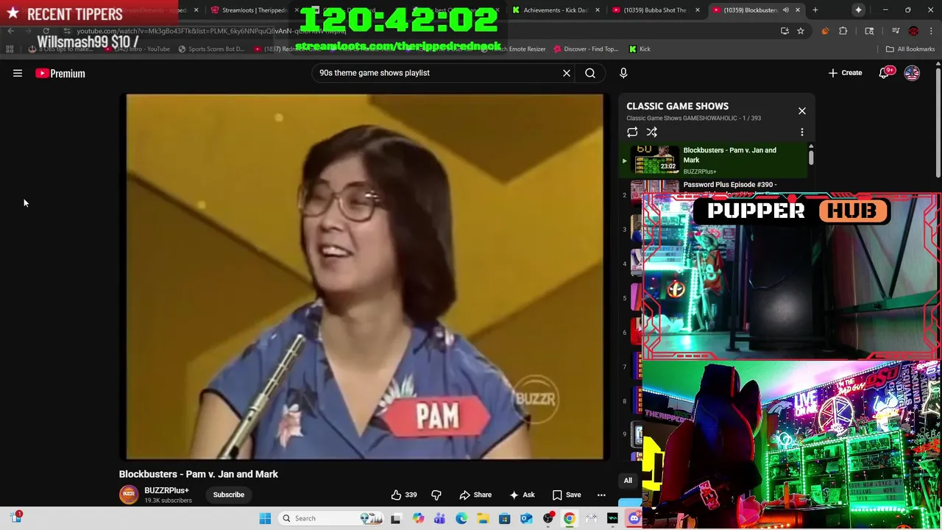Close the Classic Game Shows playlist panel
The image size is (942, 530).
click(802, 110)
